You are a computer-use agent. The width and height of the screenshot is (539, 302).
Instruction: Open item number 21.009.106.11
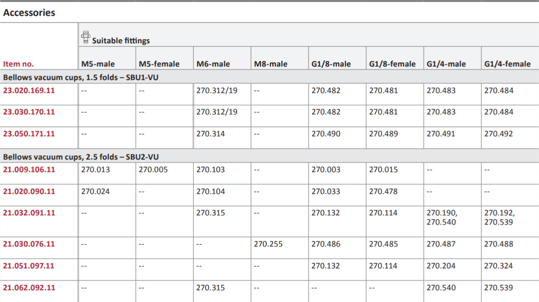pos(29,170)
